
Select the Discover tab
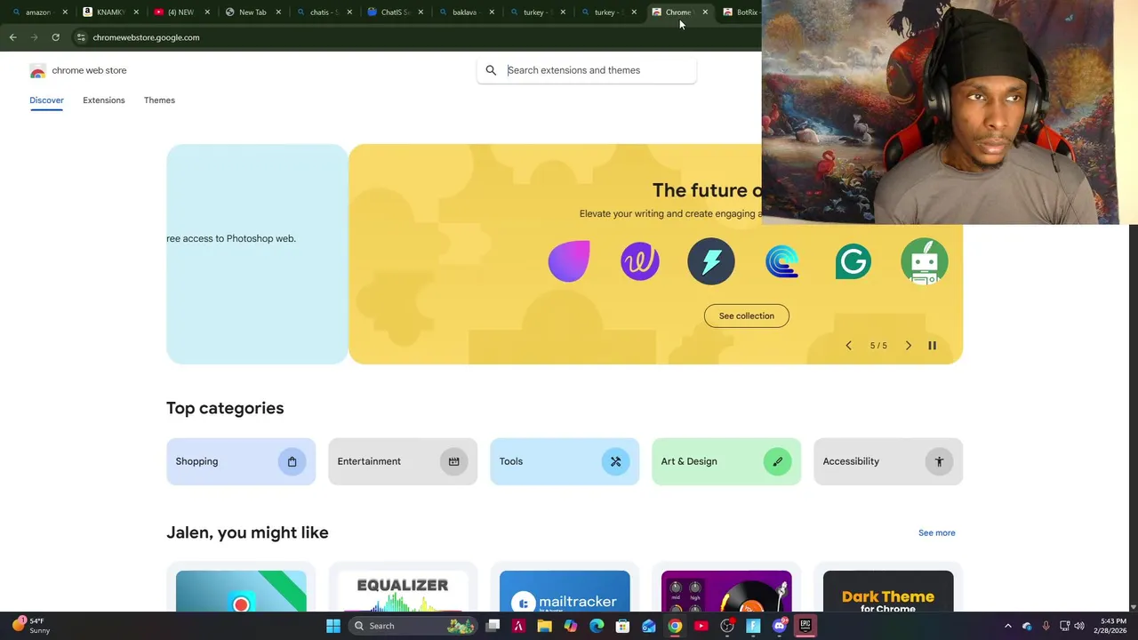coord(46,100)
